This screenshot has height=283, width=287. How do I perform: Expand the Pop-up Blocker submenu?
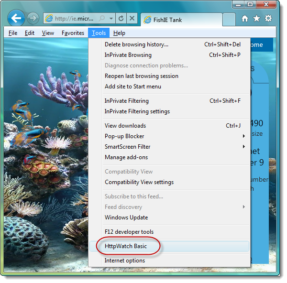(169, 136)
